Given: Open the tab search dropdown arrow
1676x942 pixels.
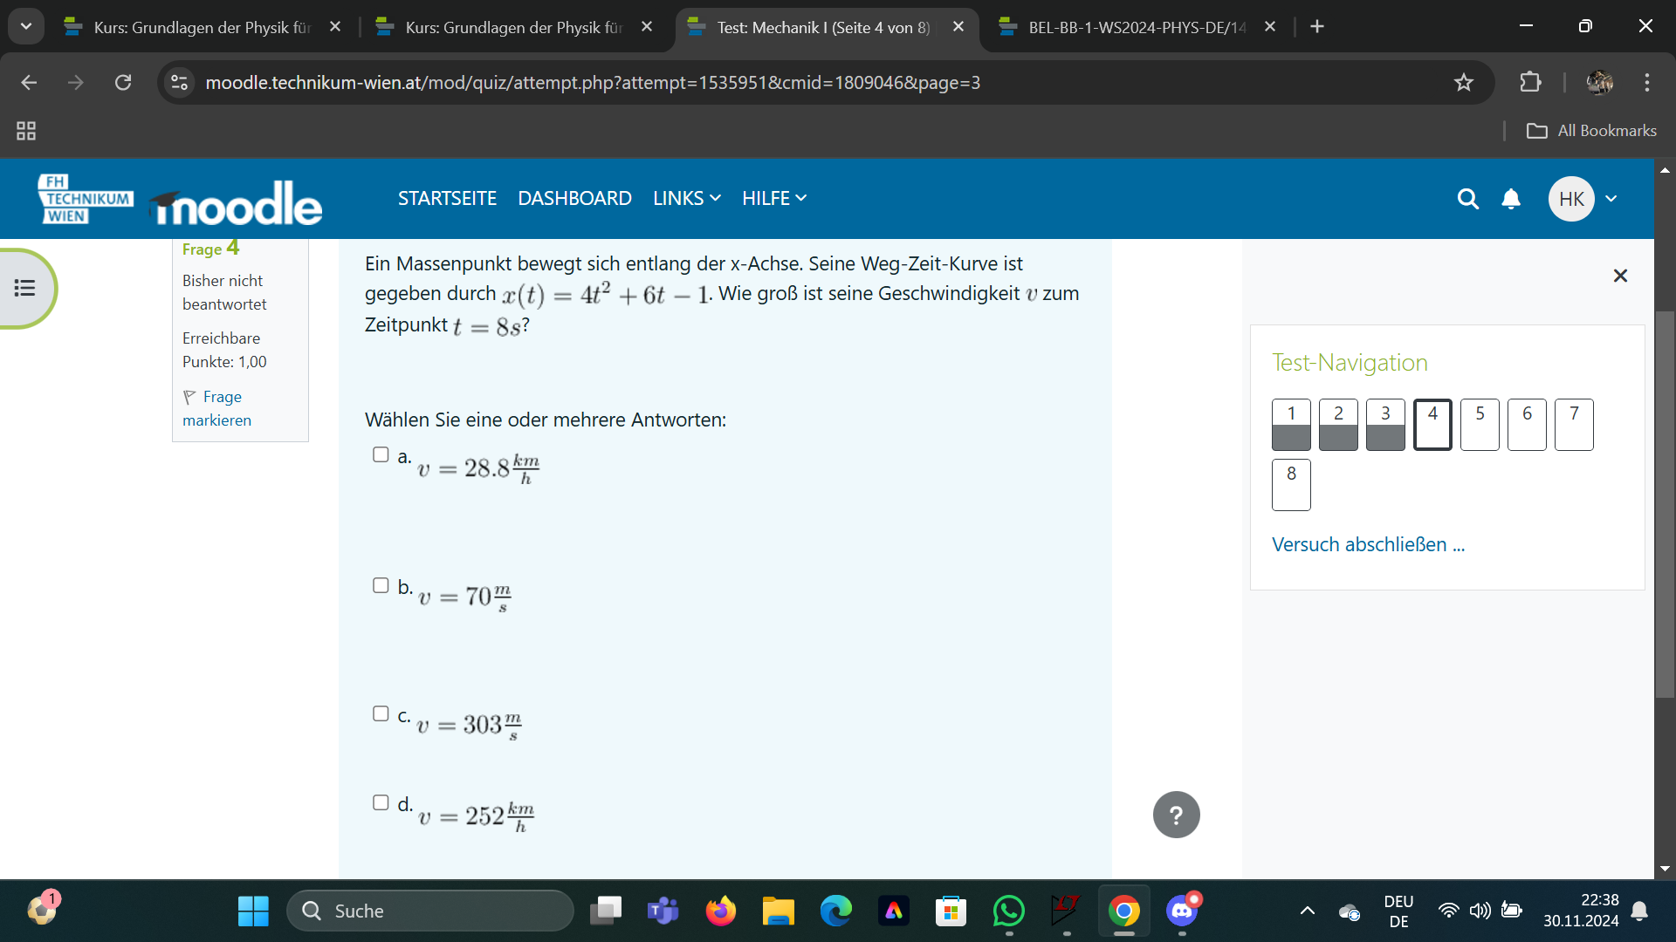Looking at the screenshot, I should (x=26, y=27).
